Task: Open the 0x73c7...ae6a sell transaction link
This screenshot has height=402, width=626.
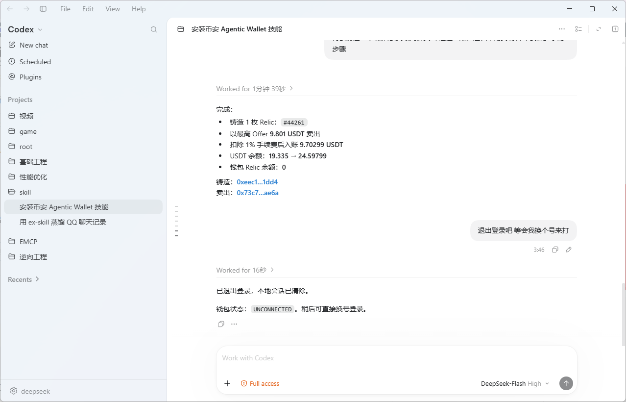Action: pos(258,193)
